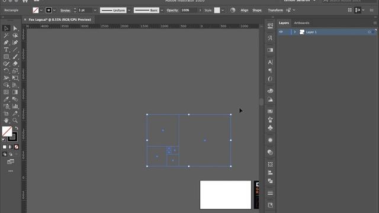Open fill color dropdown arrow

coord(41,11)
